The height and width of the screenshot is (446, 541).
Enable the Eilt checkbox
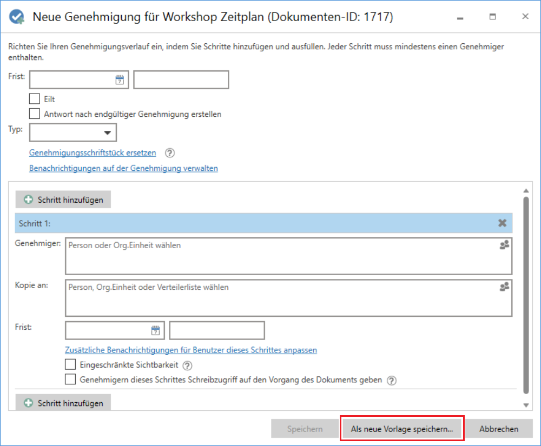(35, 99)
